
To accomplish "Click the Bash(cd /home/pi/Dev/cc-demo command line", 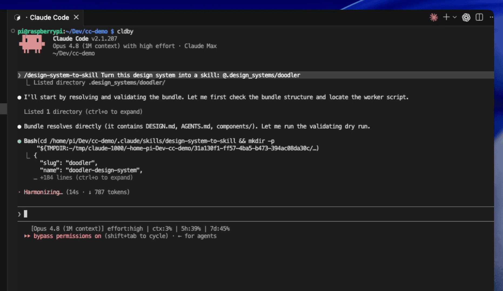I will tap(149, 141).
